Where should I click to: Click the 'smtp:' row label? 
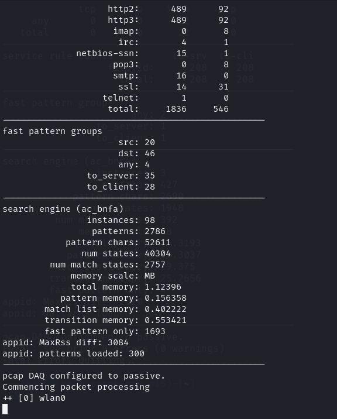[x=126, y=76]
